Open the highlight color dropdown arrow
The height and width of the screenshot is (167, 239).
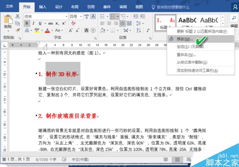click(42, 30)
